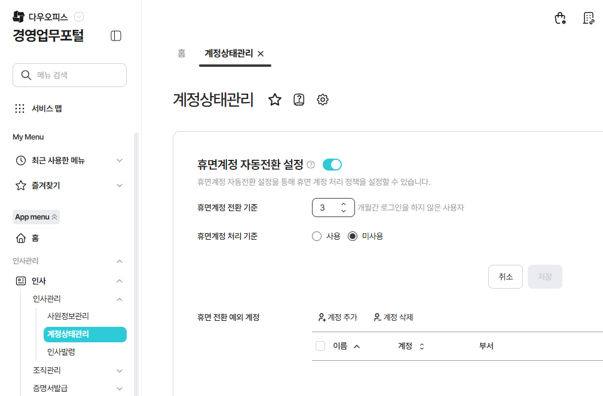Check the select-all checkbox in table header

coord(320,346)
